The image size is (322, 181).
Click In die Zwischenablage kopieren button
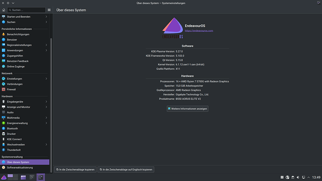click(75, 169)
